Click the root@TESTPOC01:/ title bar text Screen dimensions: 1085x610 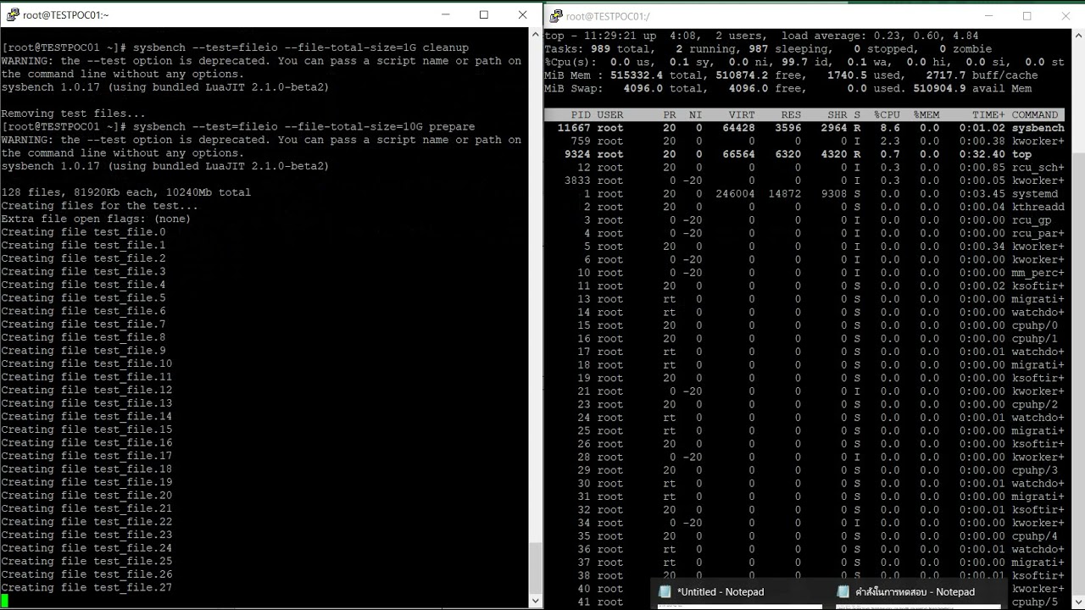(x=609, y=16)
